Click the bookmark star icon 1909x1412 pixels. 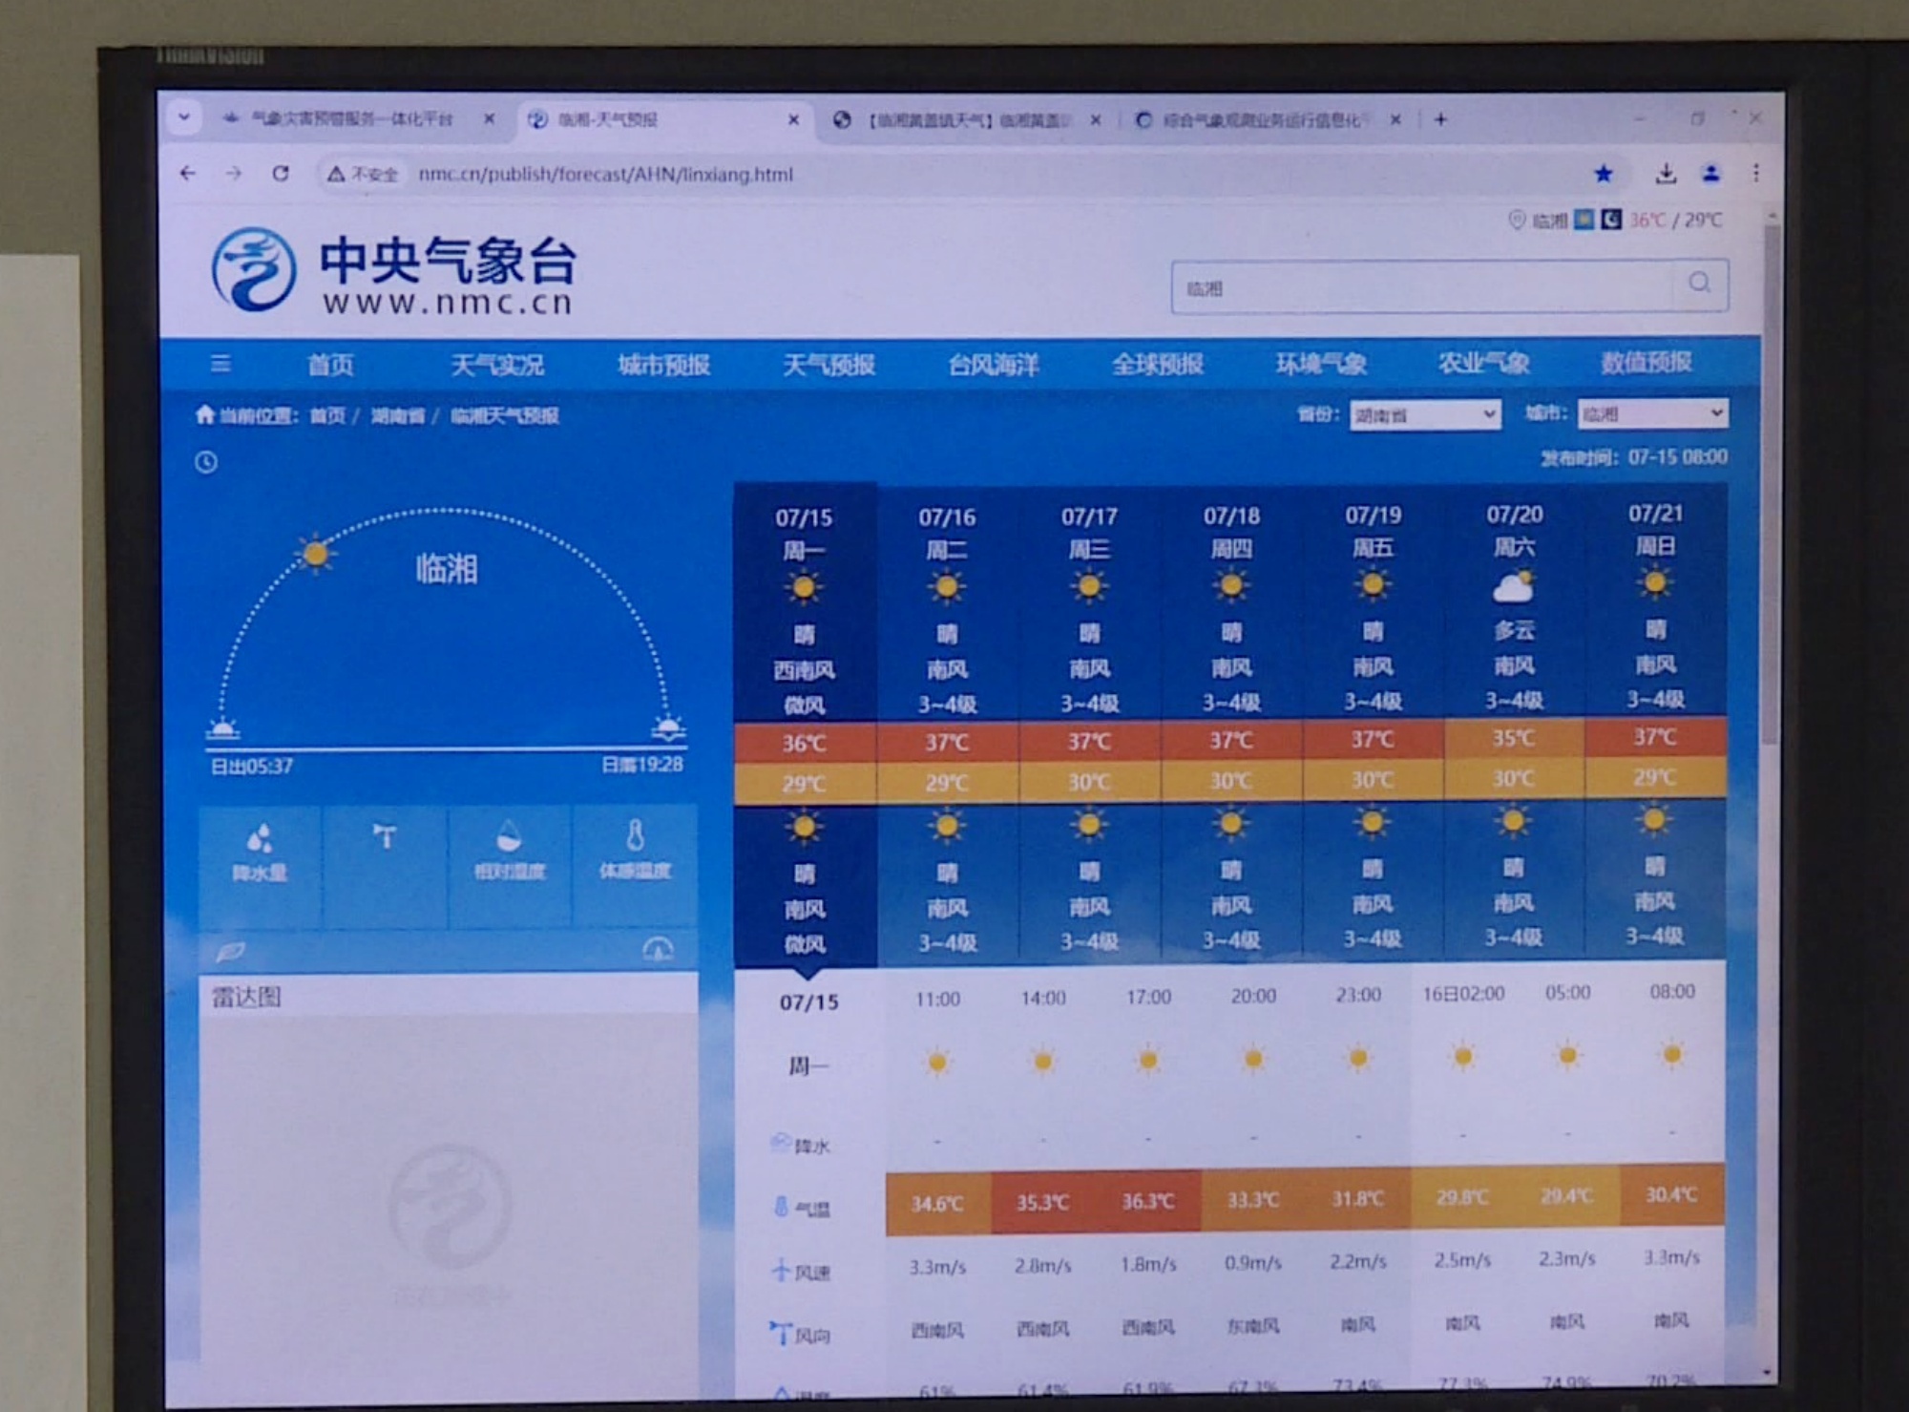[1604, 174]
